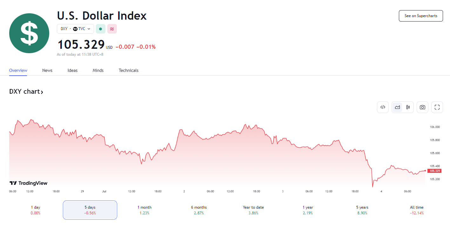Show the All time range
This screenshot has height=227, width=450.
pyautogui.click(x=417, y=210)
